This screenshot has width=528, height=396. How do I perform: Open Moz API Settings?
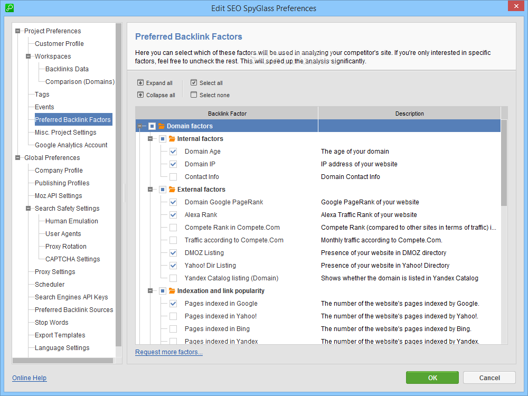pos(58,196)
